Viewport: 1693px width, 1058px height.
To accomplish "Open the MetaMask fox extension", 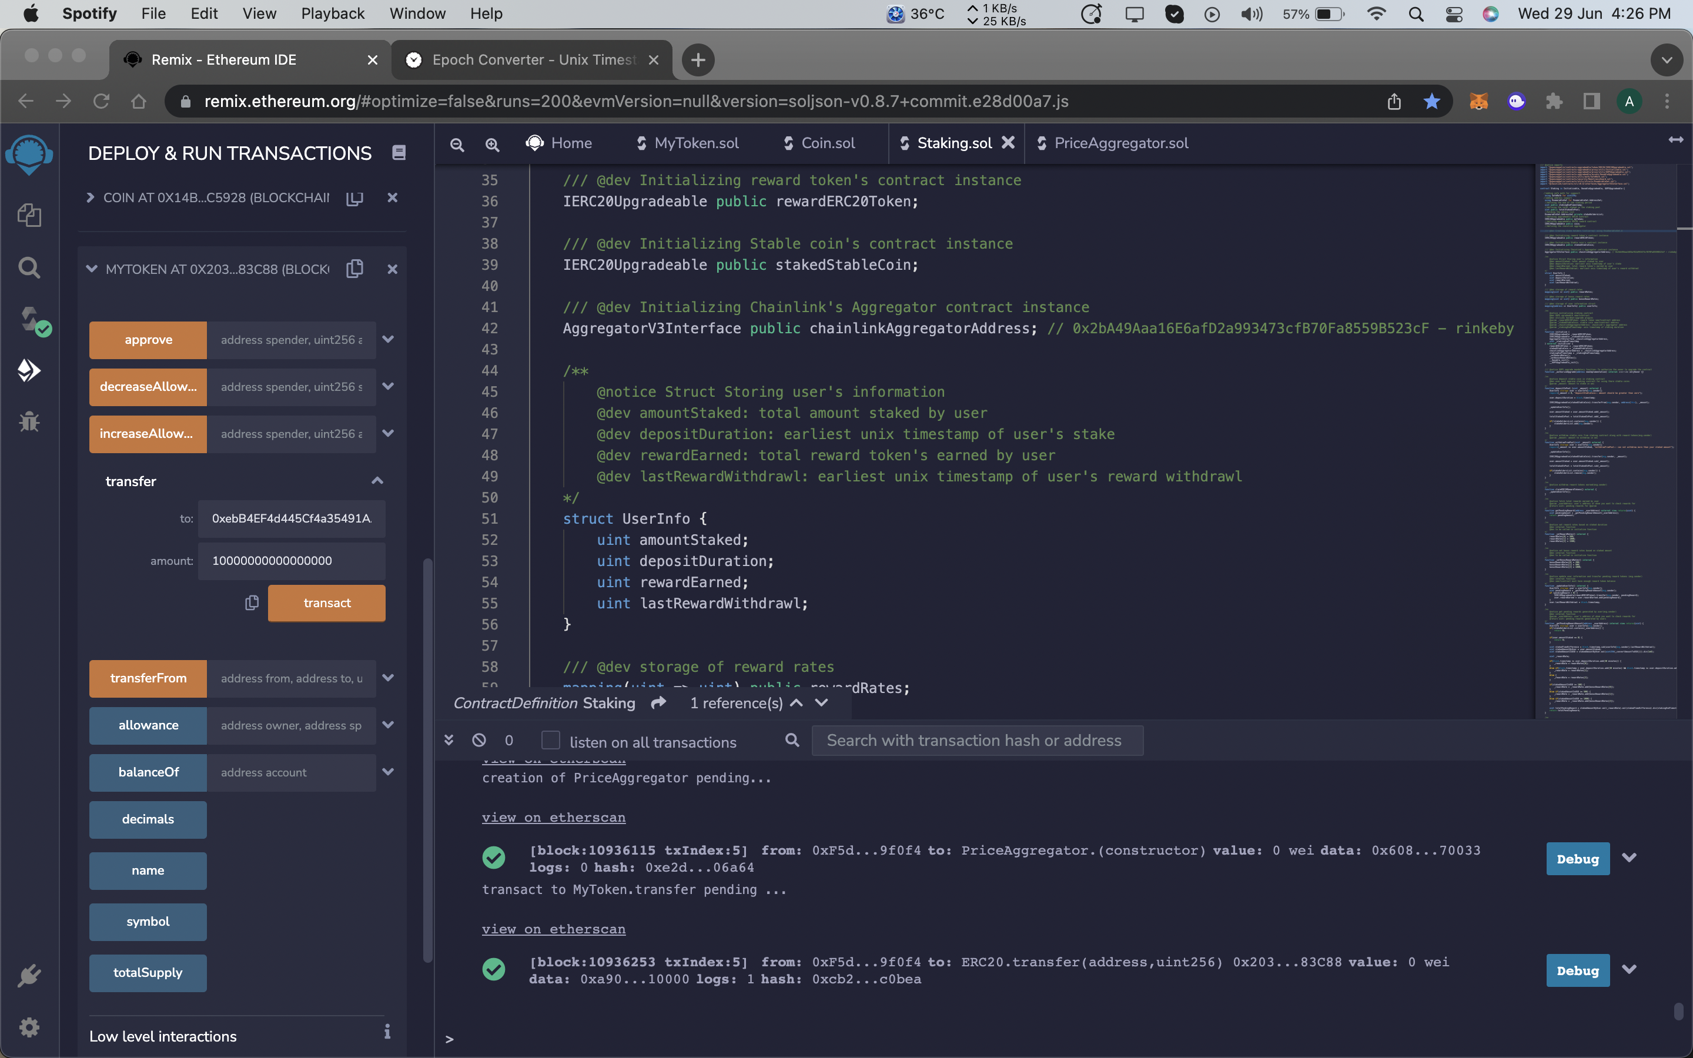I will point(1478,102).
